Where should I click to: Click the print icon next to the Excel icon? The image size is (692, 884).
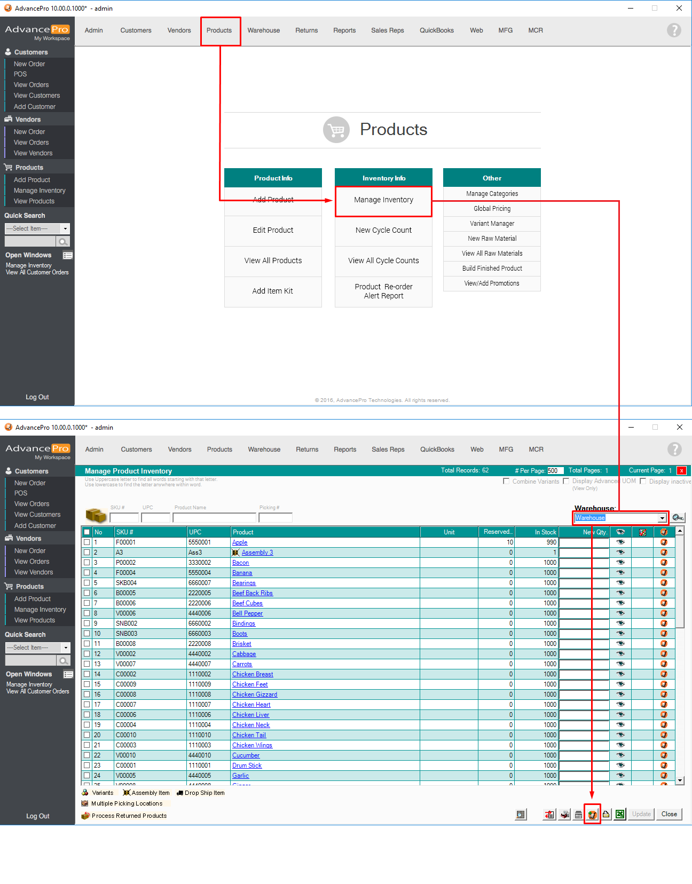[x=606, y=815]
